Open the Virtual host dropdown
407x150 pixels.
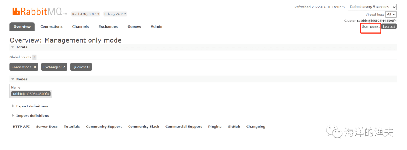(391, 15)
